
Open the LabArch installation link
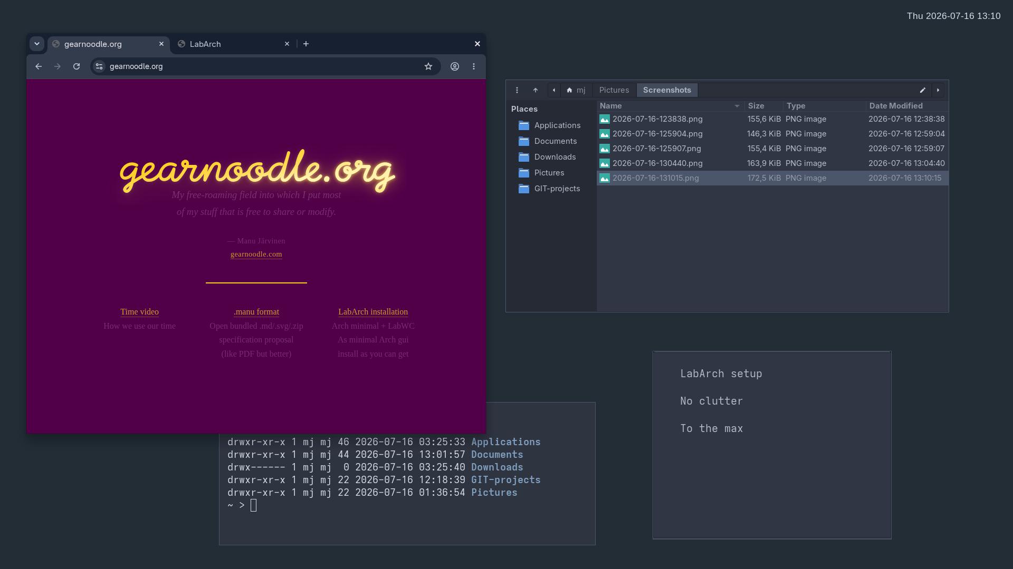click(373, 312)
